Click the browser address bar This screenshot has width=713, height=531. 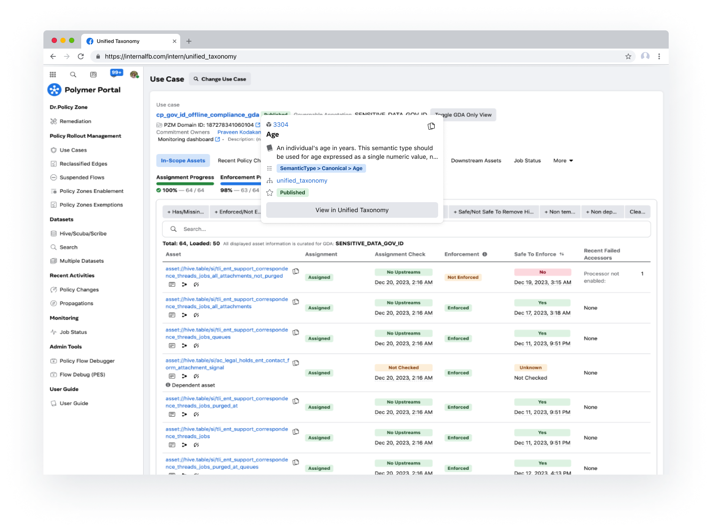[363, 56]
